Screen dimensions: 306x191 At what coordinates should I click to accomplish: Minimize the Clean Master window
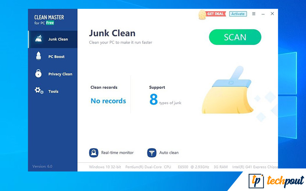click(263, 14)
